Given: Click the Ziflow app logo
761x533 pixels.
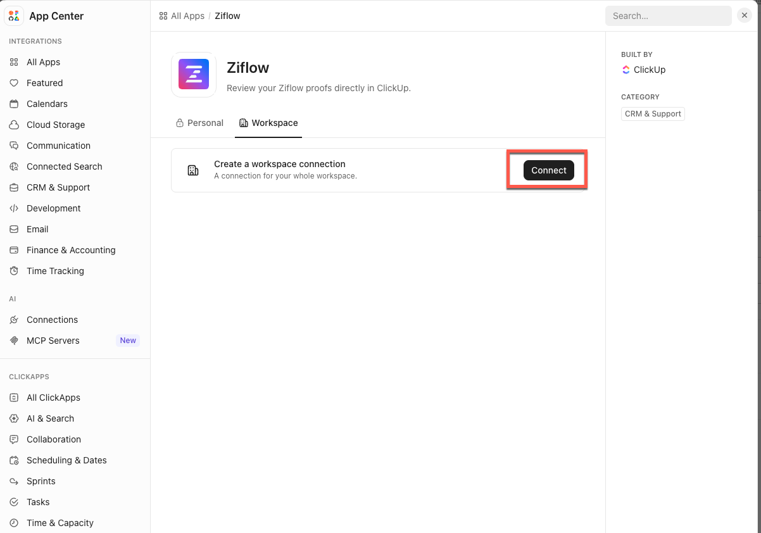Looking at the screenshot, I should (194, 75).
